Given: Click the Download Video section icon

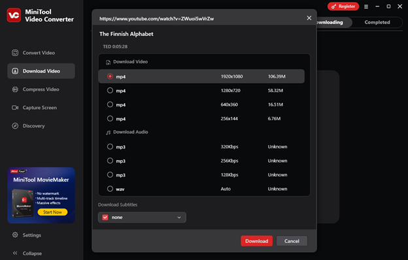Looking at the screenshot, I should pos(108,62).
